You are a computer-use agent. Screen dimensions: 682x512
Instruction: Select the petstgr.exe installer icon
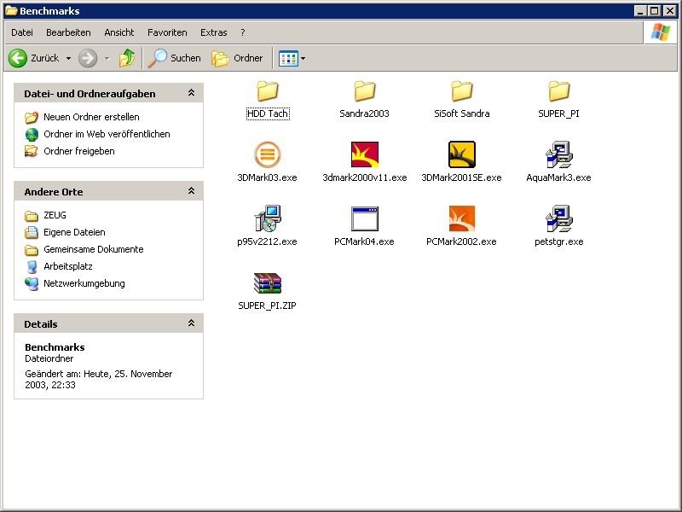pos(559,218)
